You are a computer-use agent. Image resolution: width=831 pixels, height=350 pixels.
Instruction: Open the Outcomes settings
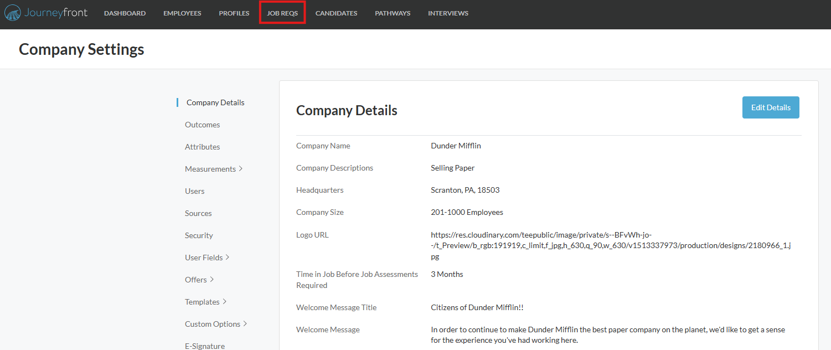click(x=202, y=125)
